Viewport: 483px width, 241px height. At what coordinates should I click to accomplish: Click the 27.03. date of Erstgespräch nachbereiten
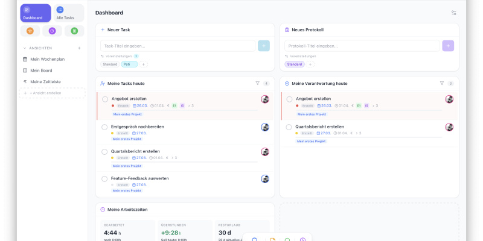click(139, 133)
